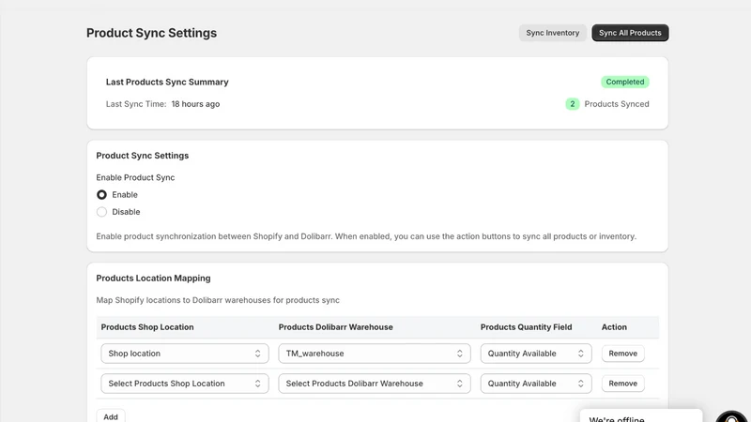Click the 'Products Synced' label
Screen dimensions: 751x422
(x=617, y=104)
